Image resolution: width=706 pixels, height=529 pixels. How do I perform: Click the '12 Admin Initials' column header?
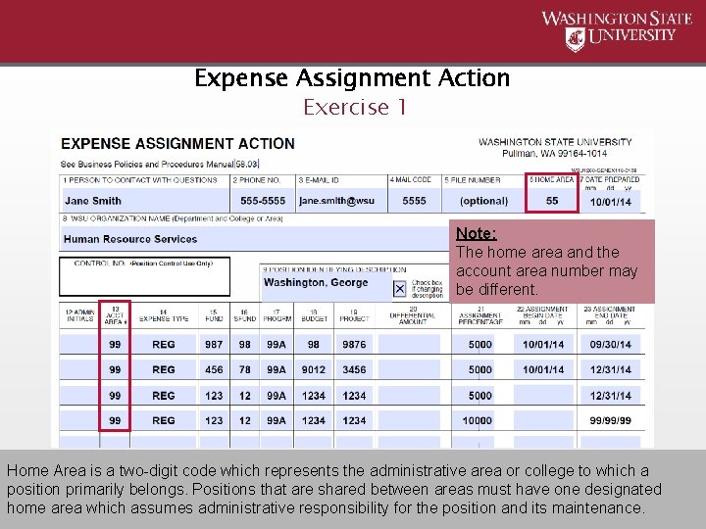click(79, 315)
